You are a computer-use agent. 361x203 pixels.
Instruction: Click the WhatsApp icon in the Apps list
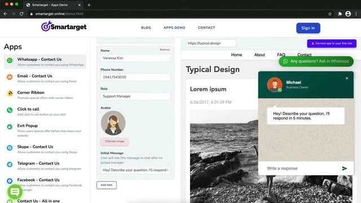click(x=10, y=60)
